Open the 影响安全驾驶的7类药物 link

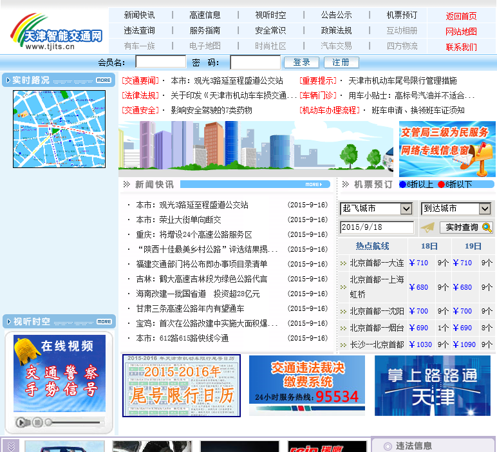[211, 110]
